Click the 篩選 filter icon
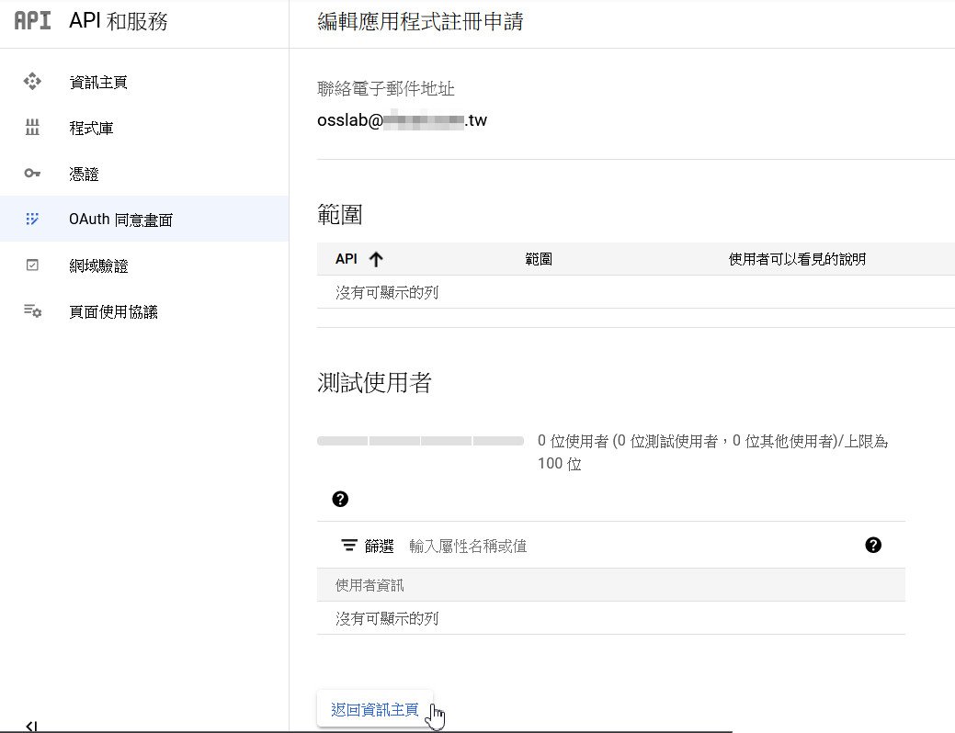This screenshot has width=955, height=733. click(x=349, y=546)
